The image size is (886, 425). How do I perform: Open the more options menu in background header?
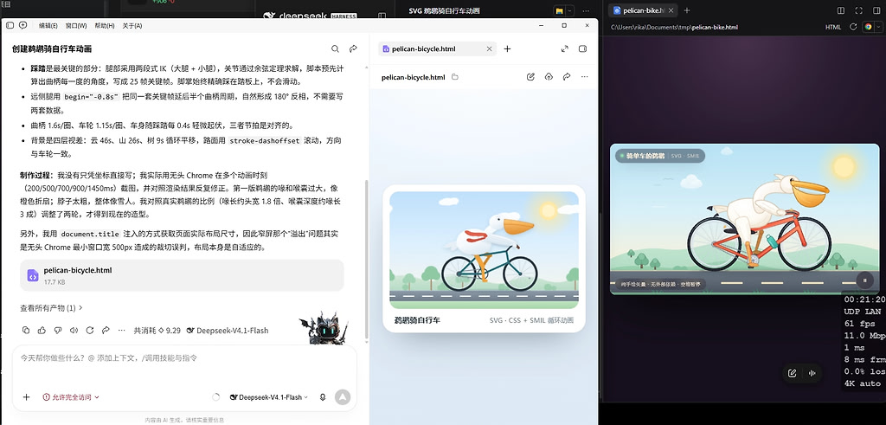(586, 10)
